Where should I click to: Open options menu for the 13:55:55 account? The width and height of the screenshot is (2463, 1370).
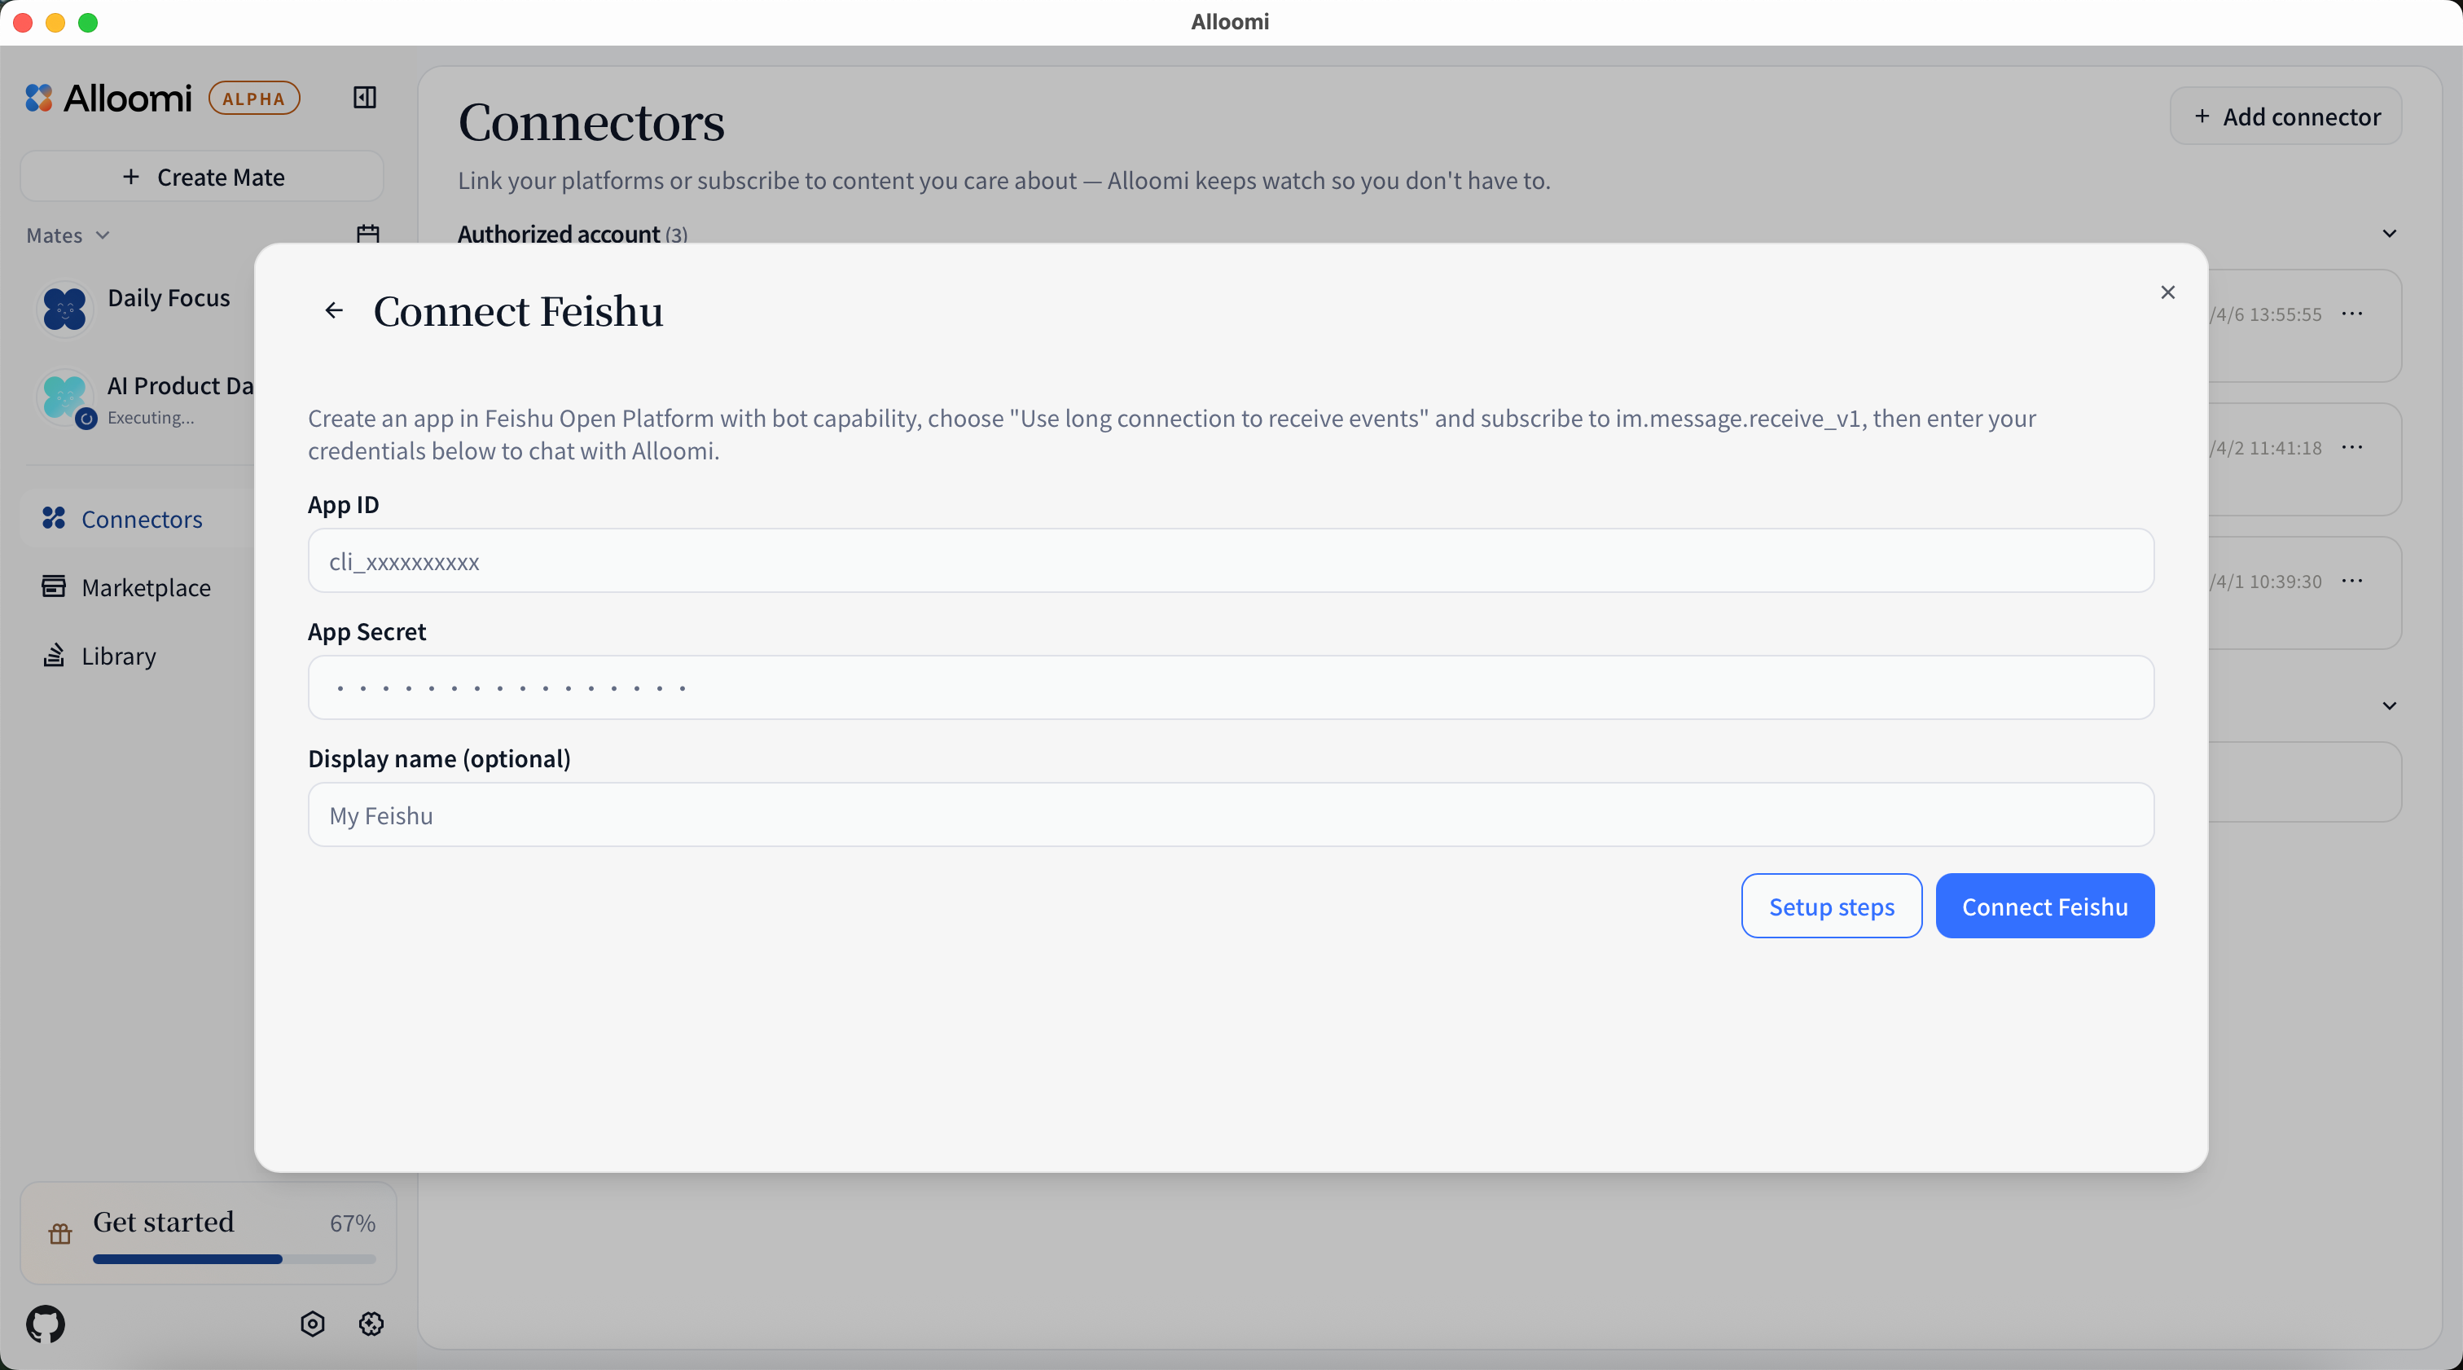pyautogui.click(x=2352, y=314)
